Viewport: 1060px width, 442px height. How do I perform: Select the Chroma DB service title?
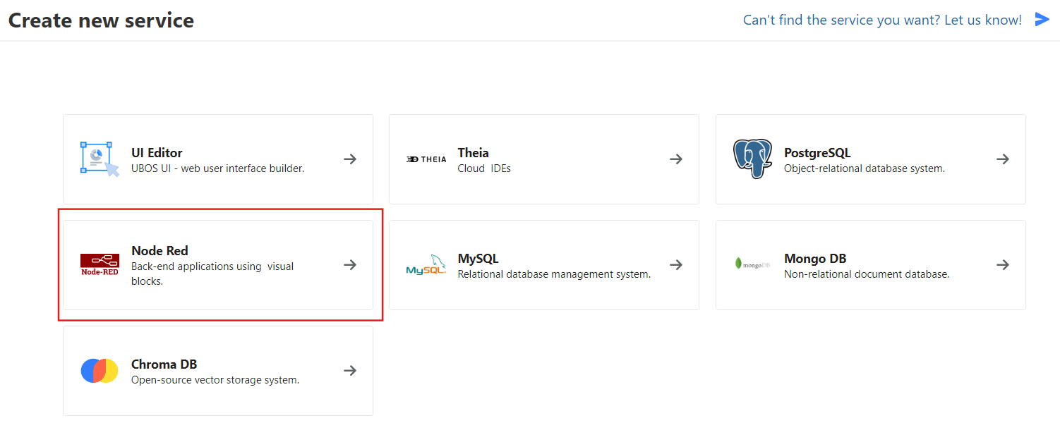164,364
